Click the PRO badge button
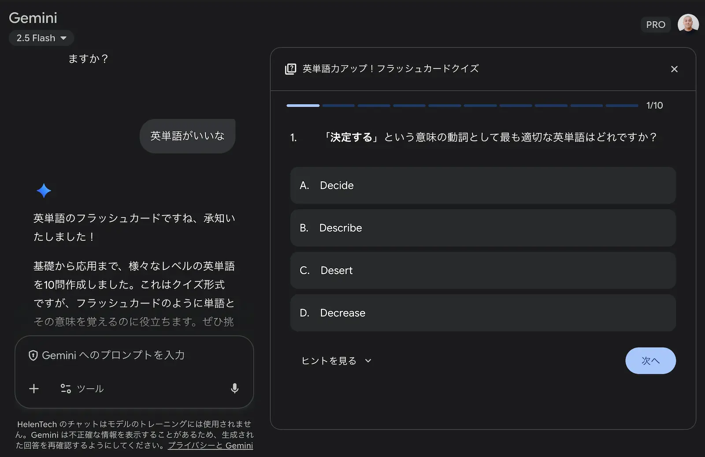705x457 pixels. (655, 25)
